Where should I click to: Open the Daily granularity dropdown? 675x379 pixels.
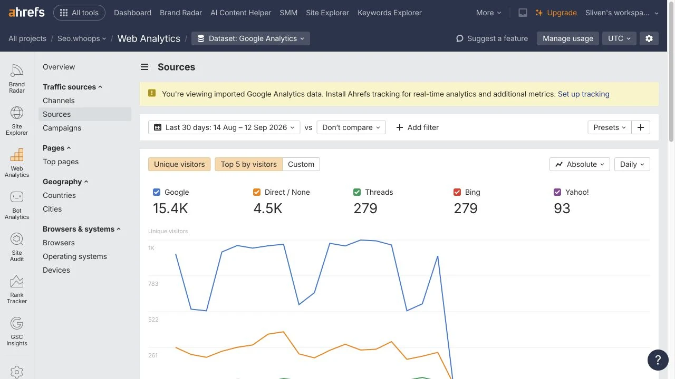pos(632,164)
